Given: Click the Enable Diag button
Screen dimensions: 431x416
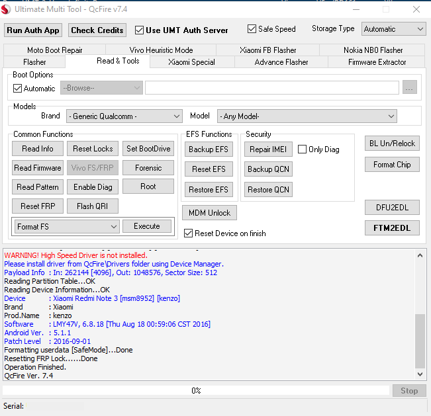Looking at the screenshot, I should (93, 187).
